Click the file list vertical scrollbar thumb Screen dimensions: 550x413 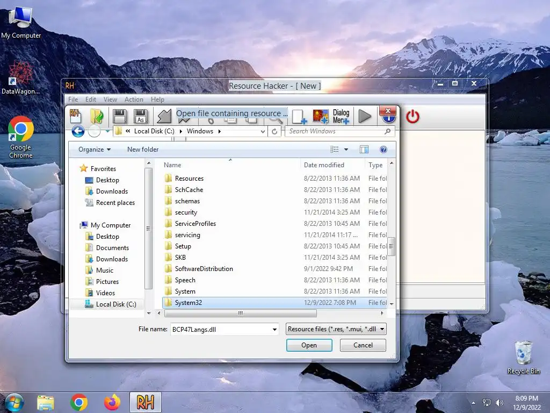pyautogui.click(x=392, y=246)
